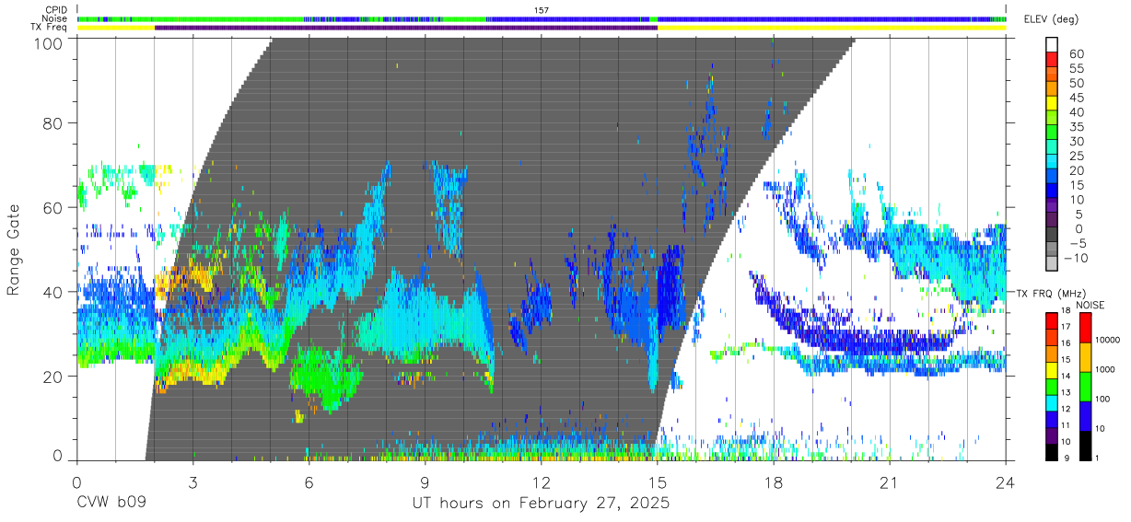The width and height of the screenshot is (1131, 522).
Task: Click the UT hours on February 27, 2025 label
Action: [541, 505]
